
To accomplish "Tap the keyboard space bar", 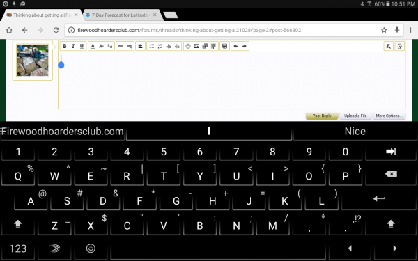I will click(218, 248).
